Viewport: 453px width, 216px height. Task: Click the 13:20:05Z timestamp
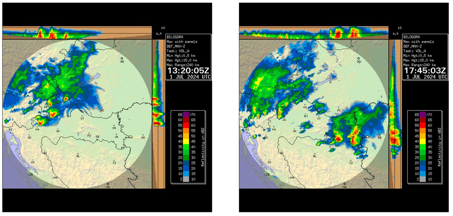click(188, 71)
